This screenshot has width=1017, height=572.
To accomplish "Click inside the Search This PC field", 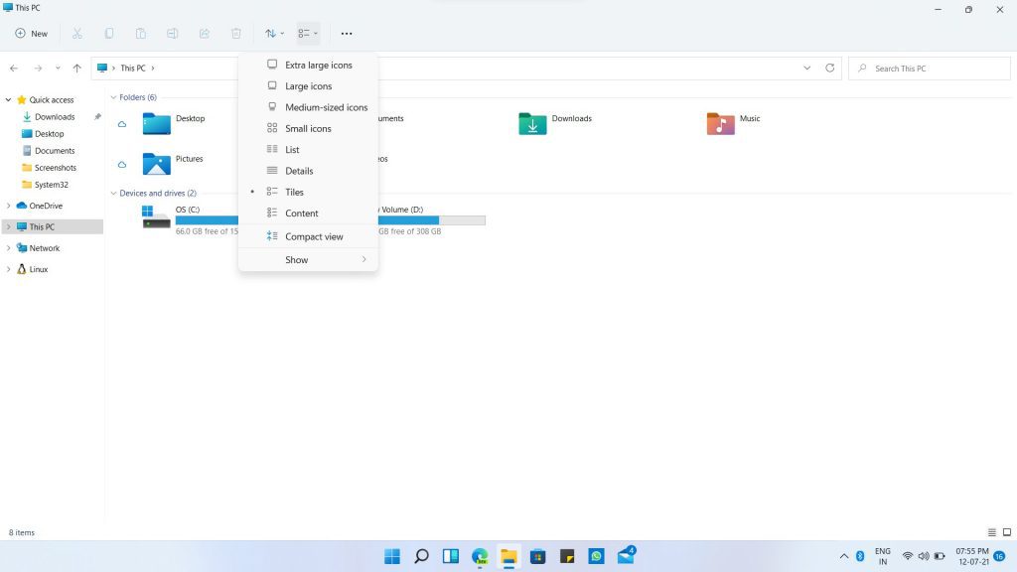I will 929,68.
